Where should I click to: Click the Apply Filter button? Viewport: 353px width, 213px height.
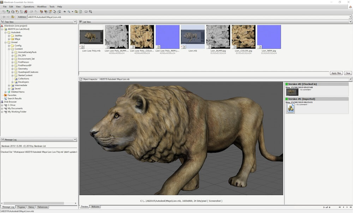tap(336, 73)
